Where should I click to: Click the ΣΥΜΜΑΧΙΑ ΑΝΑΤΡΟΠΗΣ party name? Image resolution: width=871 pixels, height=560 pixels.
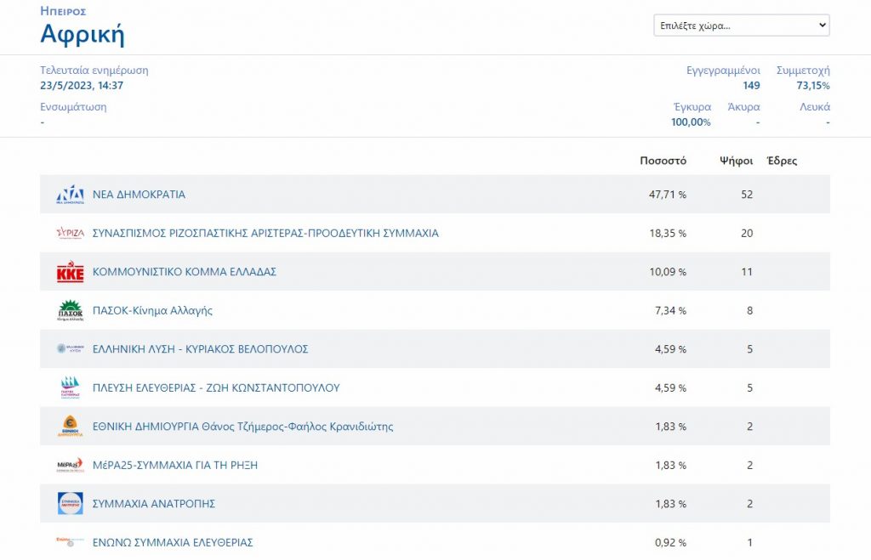tap(154, 504)
